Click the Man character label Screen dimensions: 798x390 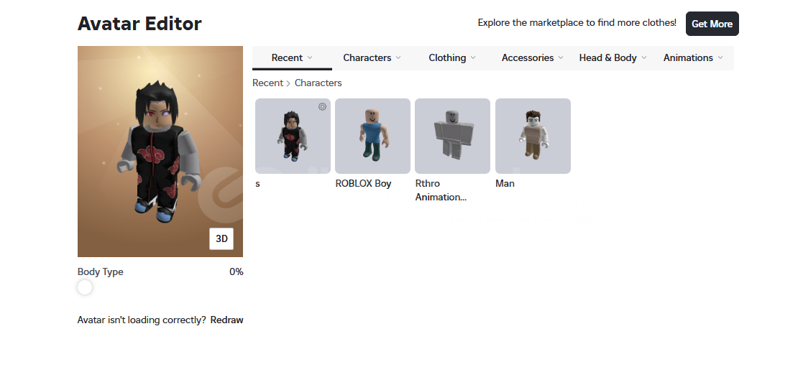505,184
